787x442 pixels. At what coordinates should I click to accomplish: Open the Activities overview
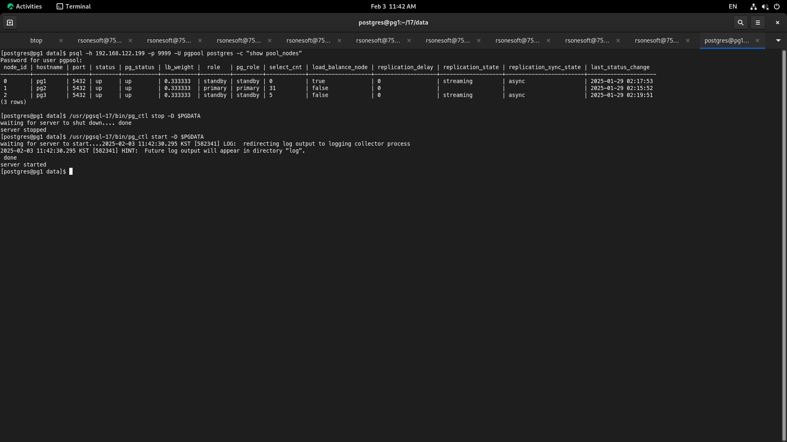click(25, 7)
